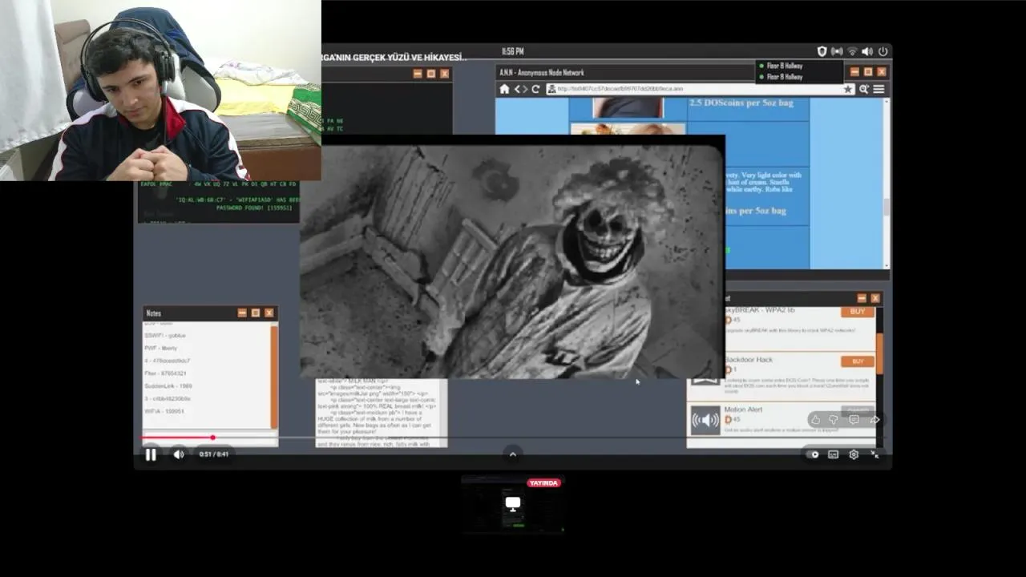Go forward in the A.N.N browser

(526, 89)
